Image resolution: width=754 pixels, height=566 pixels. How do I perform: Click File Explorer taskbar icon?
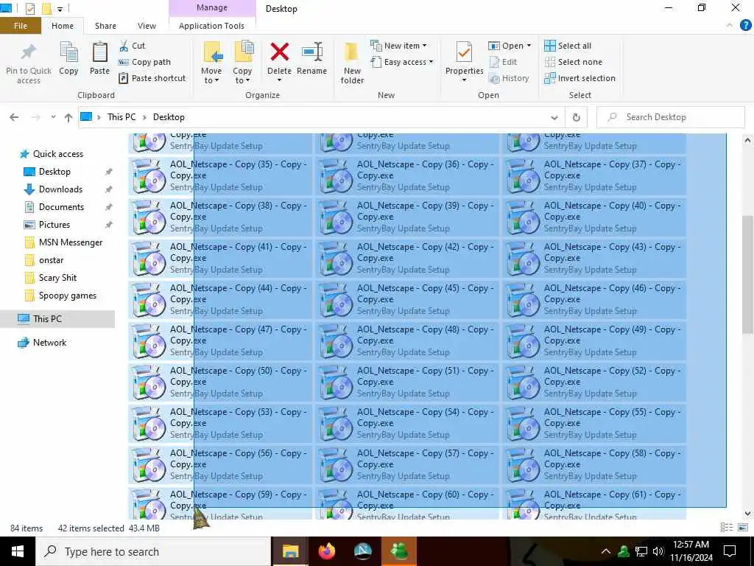point(290,551)
